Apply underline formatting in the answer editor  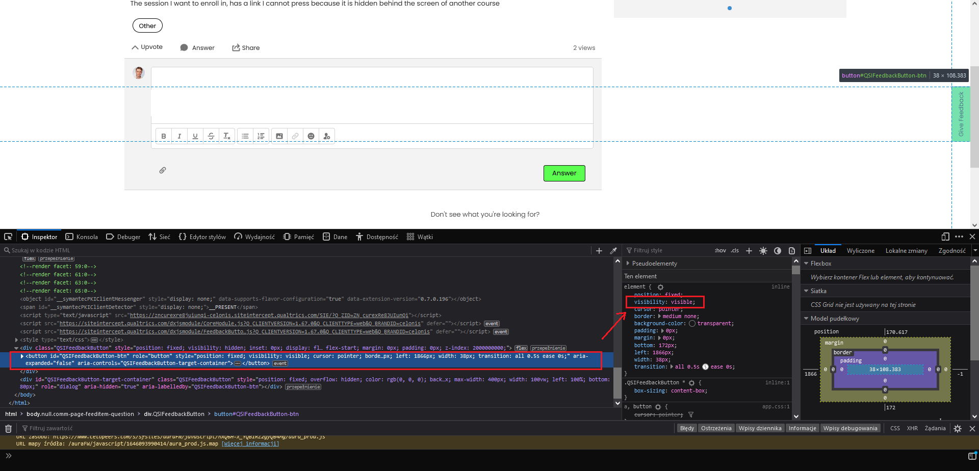click(x=195, y=136)
